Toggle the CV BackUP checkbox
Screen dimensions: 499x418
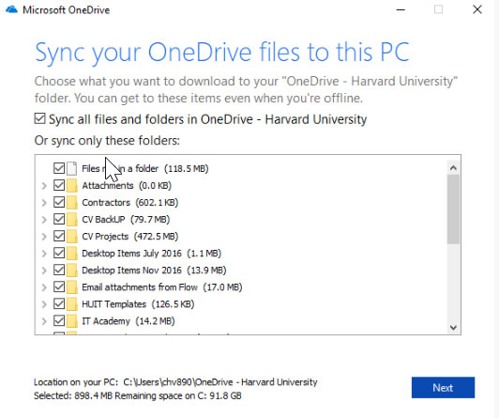click(59, 219)
